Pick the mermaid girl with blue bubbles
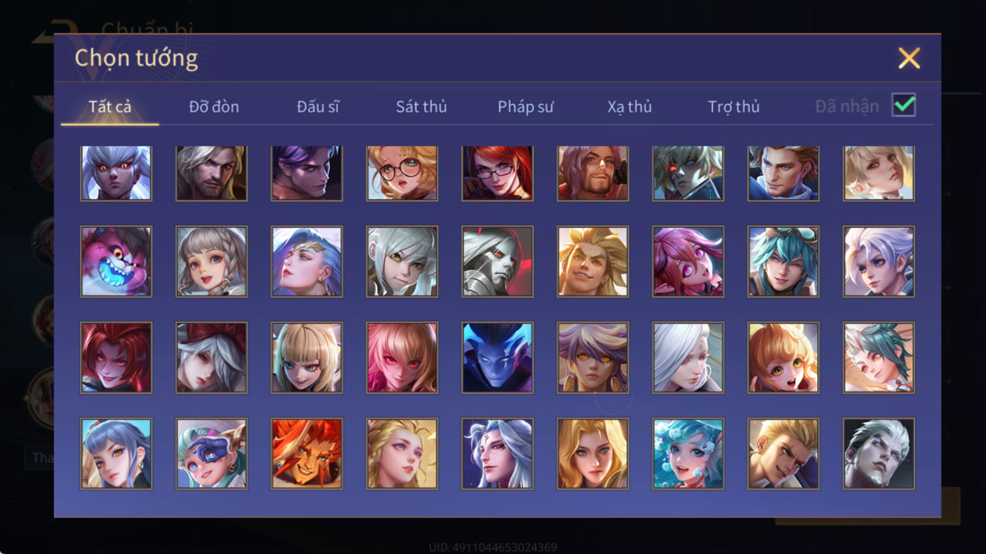The width and height of the screenshot is (986, 554). pyautogui.click(x=688, y=454)
